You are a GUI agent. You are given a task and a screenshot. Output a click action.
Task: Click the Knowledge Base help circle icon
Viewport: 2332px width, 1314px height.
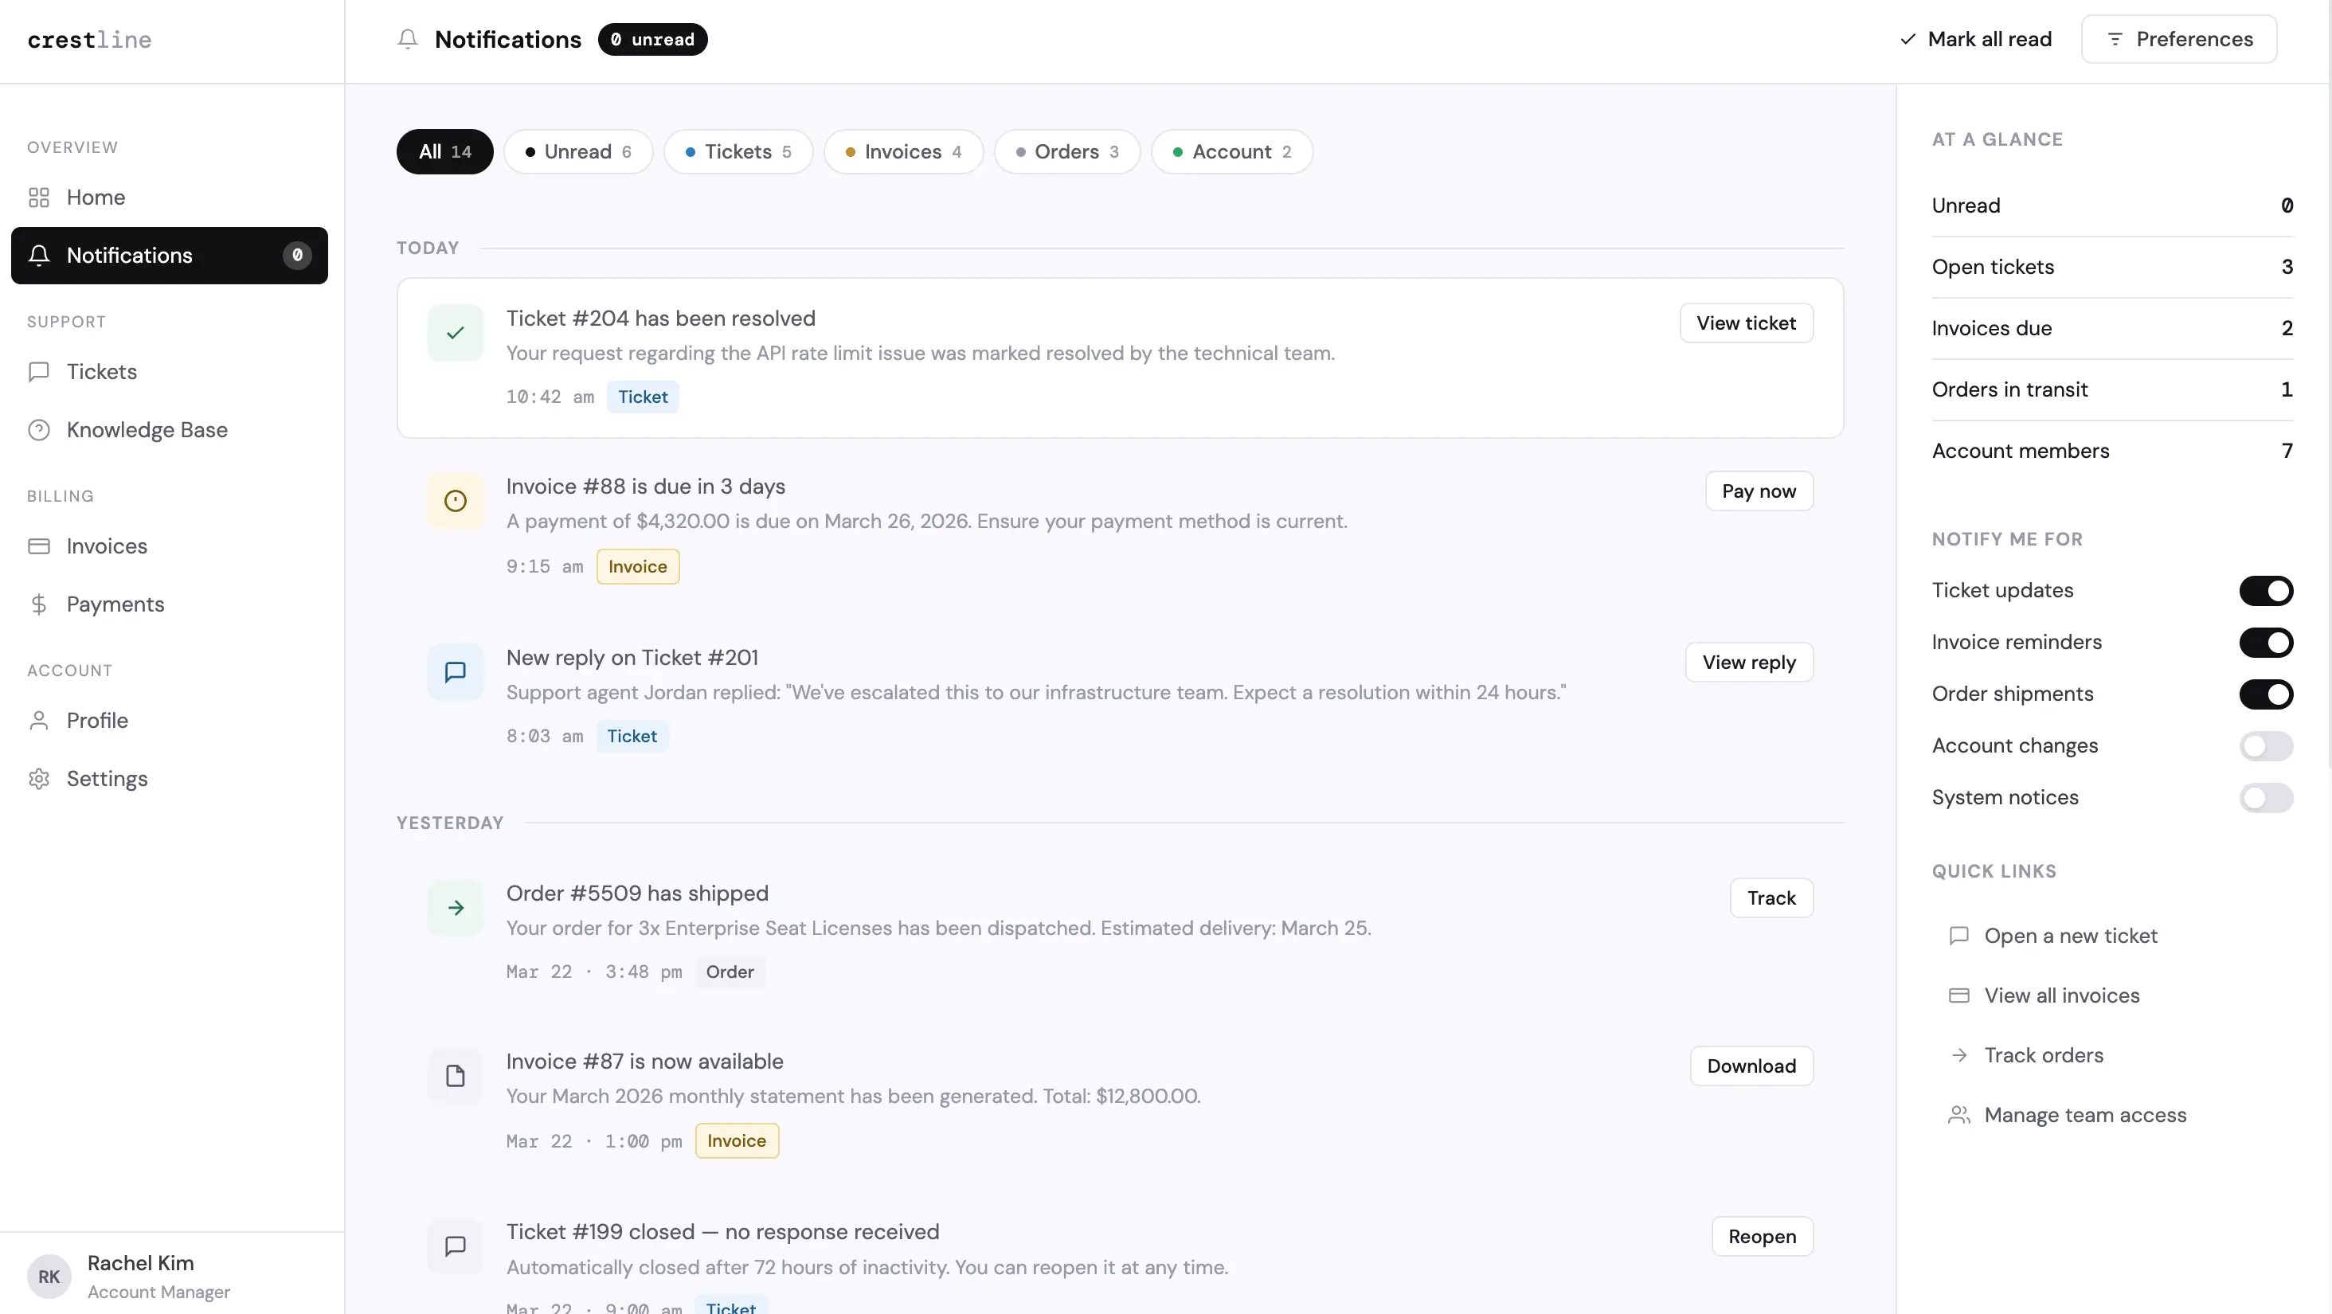[x=39, y=430]
